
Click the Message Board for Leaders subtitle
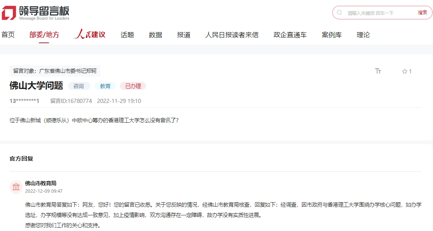coord(44,19)
